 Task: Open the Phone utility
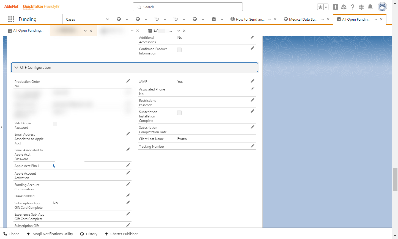11,234
